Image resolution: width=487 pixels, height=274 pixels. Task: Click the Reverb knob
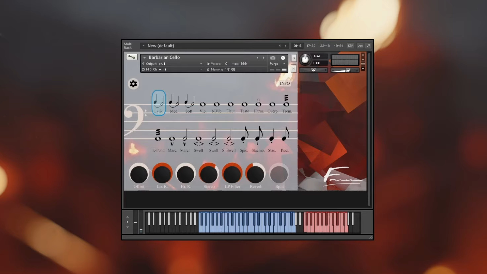[255, 174]
